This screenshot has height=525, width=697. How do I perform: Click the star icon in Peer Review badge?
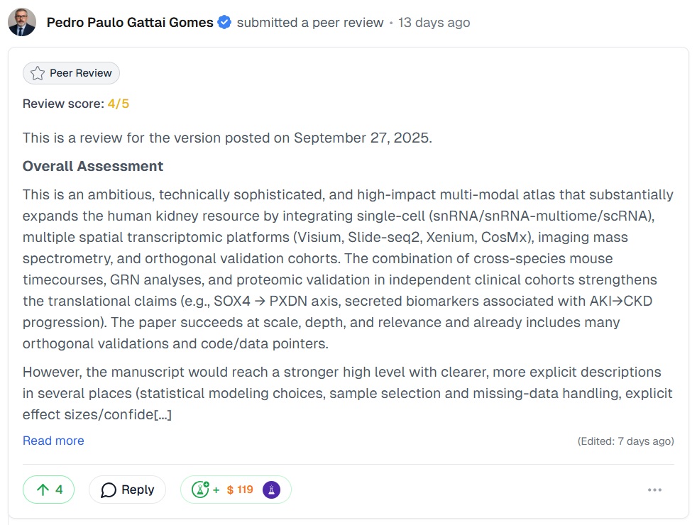[x=35, y=72]
